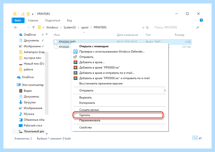The image size is (215, 152).
Task: Open the Файл ribbon tab
Action: [x=18, y=20]
